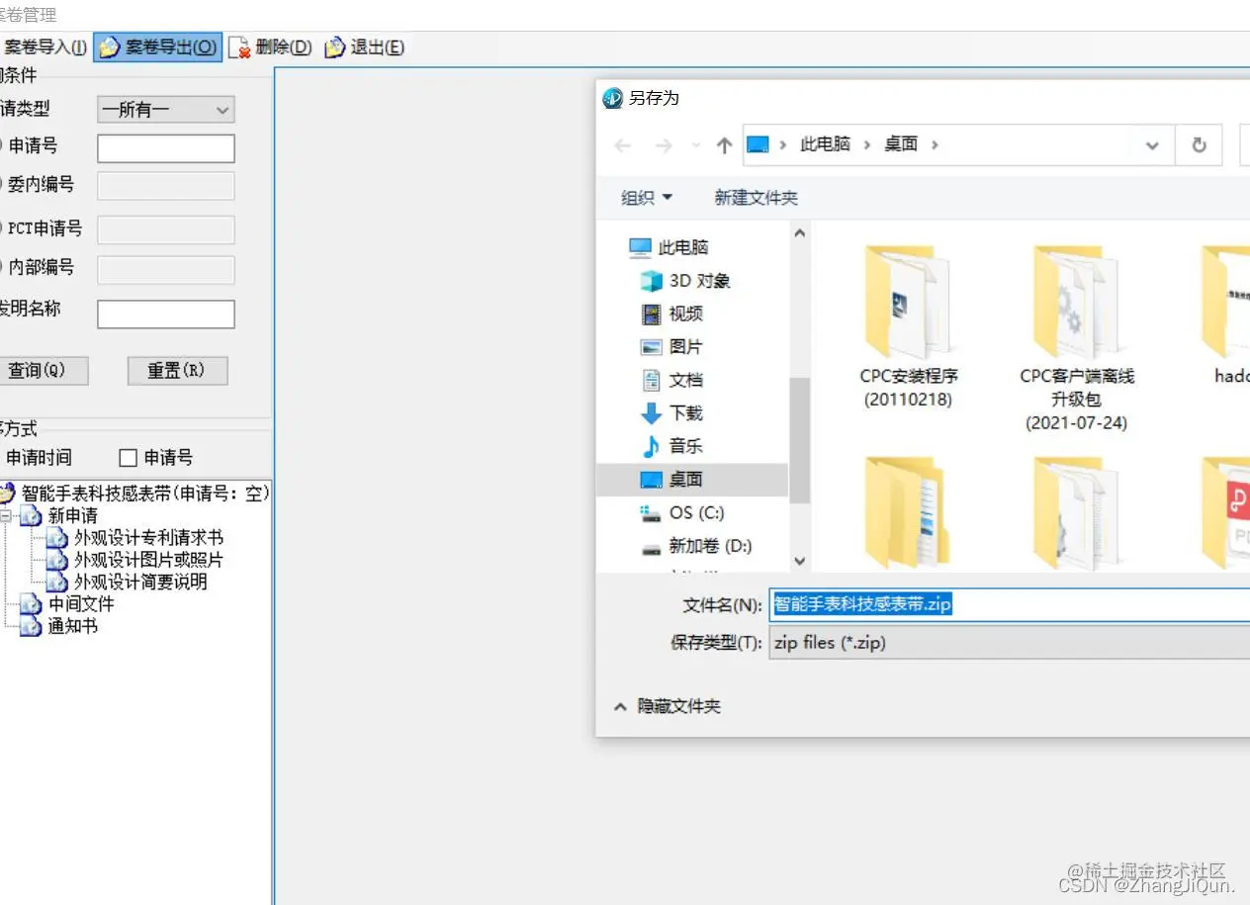Select 外观设计图片或照片 in the tree

click(x=148, y=560)
